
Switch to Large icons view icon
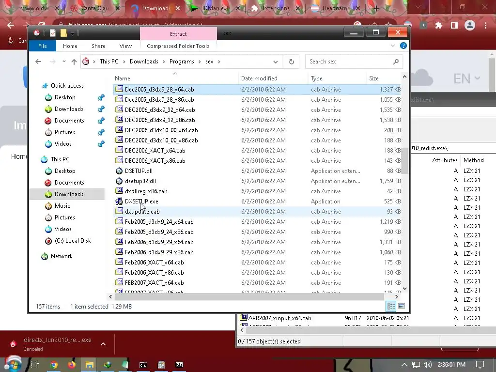pyautogui.click(x=402, y=306)
